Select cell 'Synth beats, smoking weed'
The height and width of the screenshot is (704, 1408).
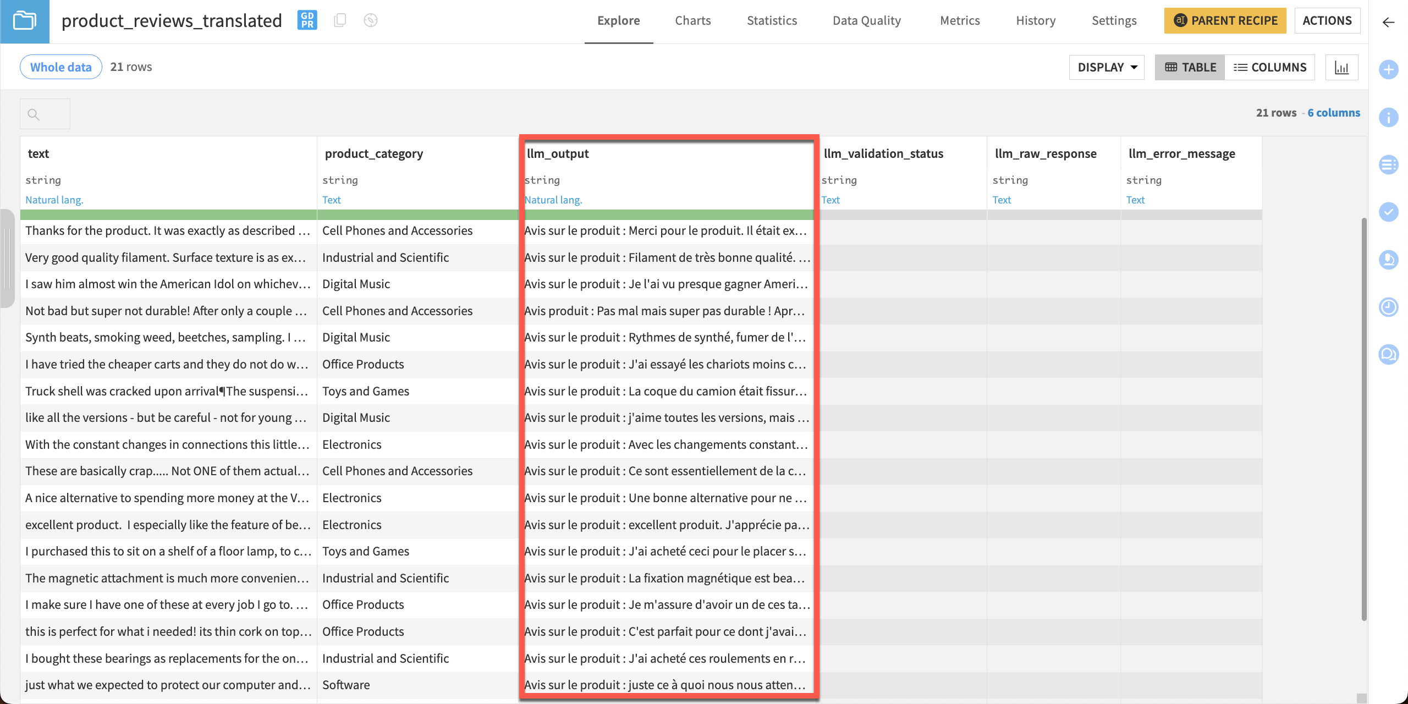pyautogui.click(x=168, y=337)
